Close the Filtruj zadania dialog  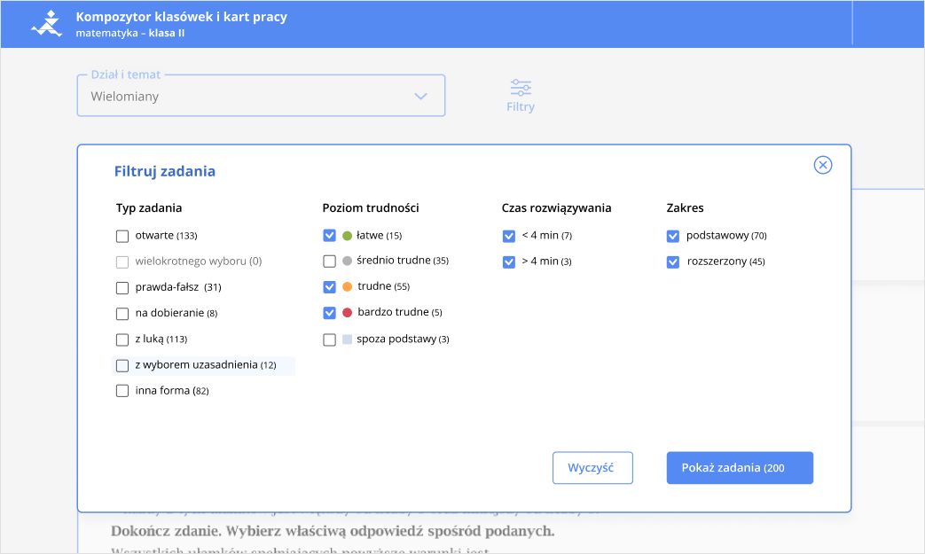822,165
